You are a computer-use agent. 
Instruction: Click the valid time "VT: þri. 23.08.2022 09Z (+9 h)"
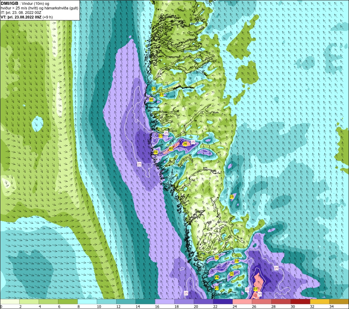tap(27, 17)
